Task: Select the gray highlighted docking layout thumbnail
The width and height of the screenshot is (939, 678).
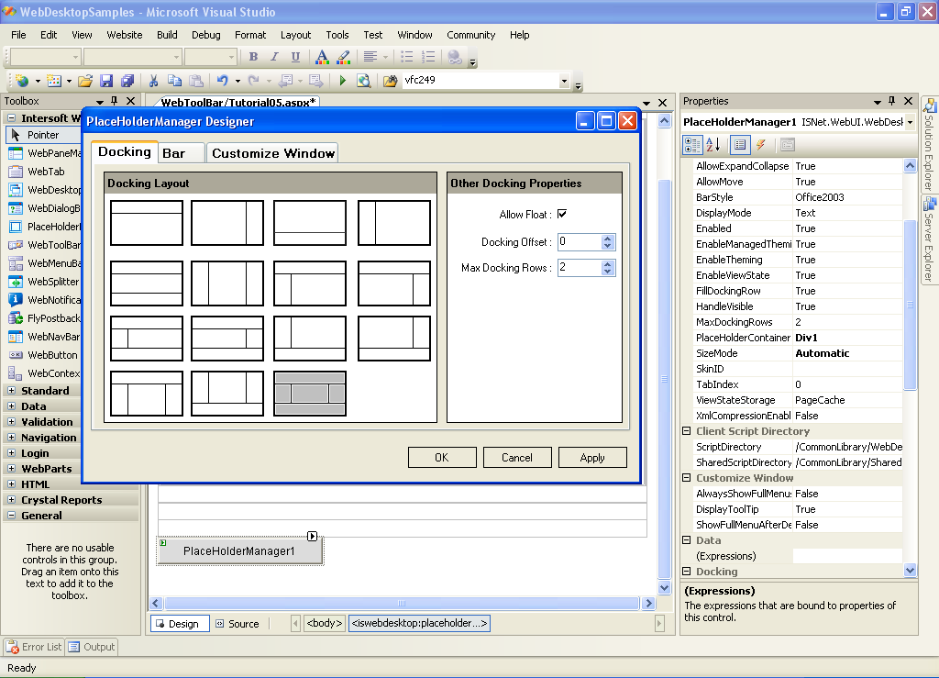Action: (x=310, y=394)
